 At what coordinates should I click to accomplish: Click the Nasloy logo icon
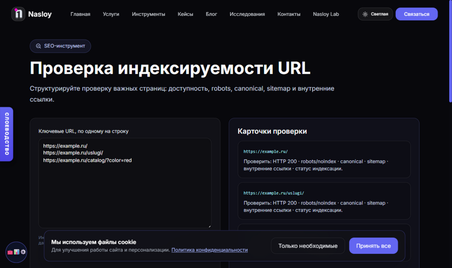(18, 14)
